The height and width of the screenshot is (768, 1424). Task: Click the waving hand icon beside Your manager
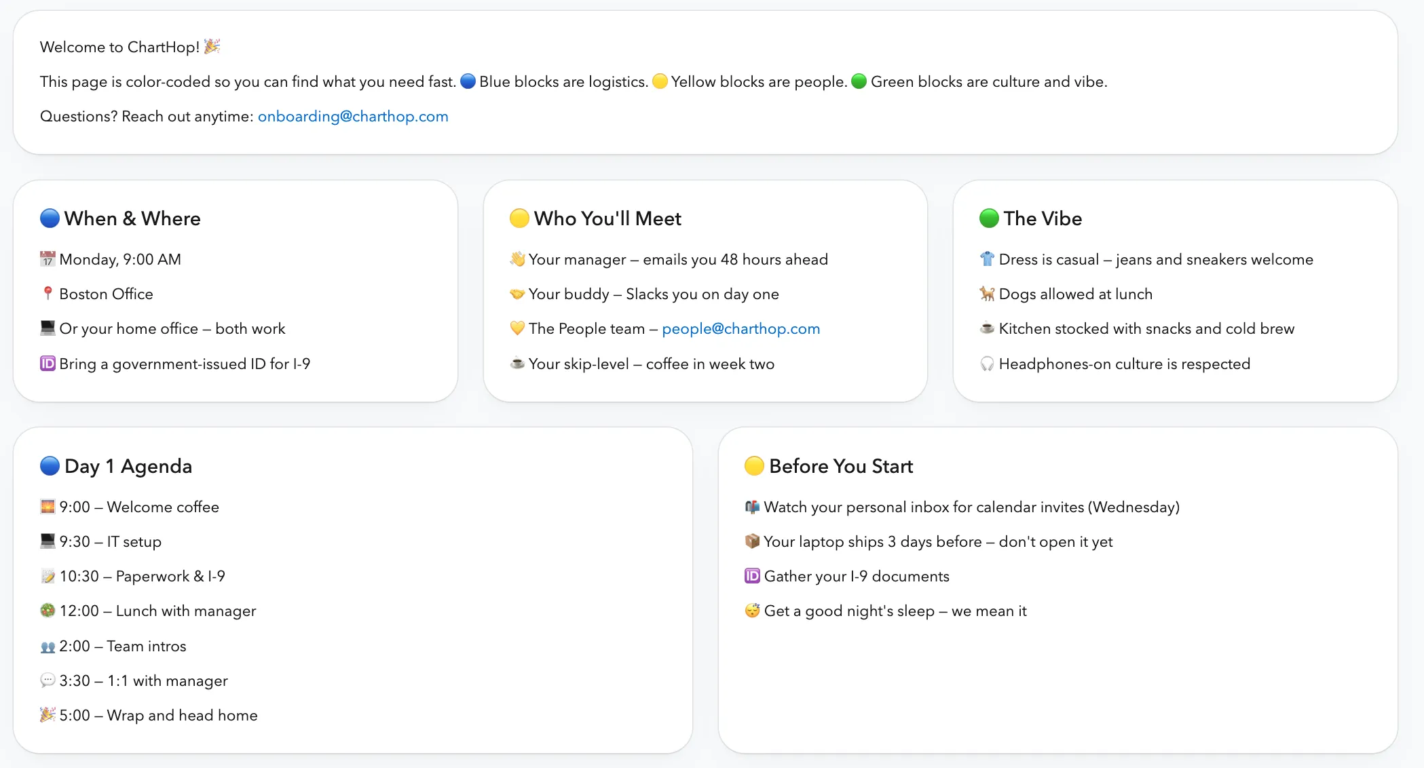click(x=517, y=258)
